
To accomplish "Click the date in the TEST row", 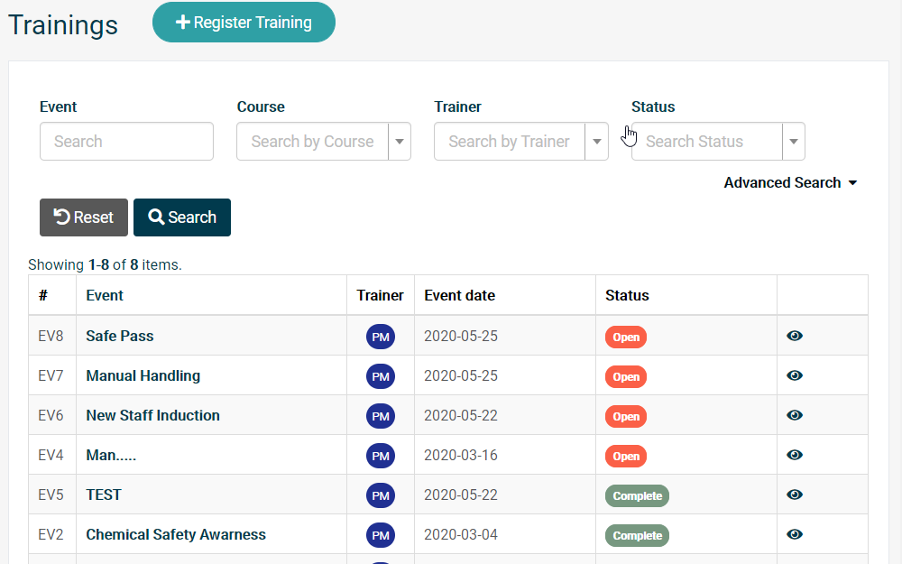I will (x=461, y=495).
